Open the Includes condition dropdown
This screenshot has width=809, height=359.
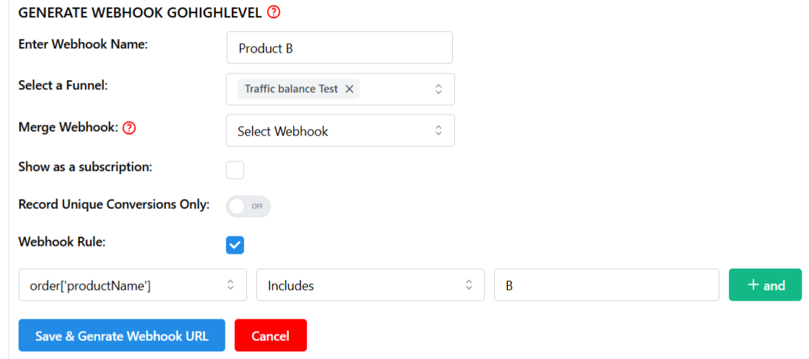point(371,284)
